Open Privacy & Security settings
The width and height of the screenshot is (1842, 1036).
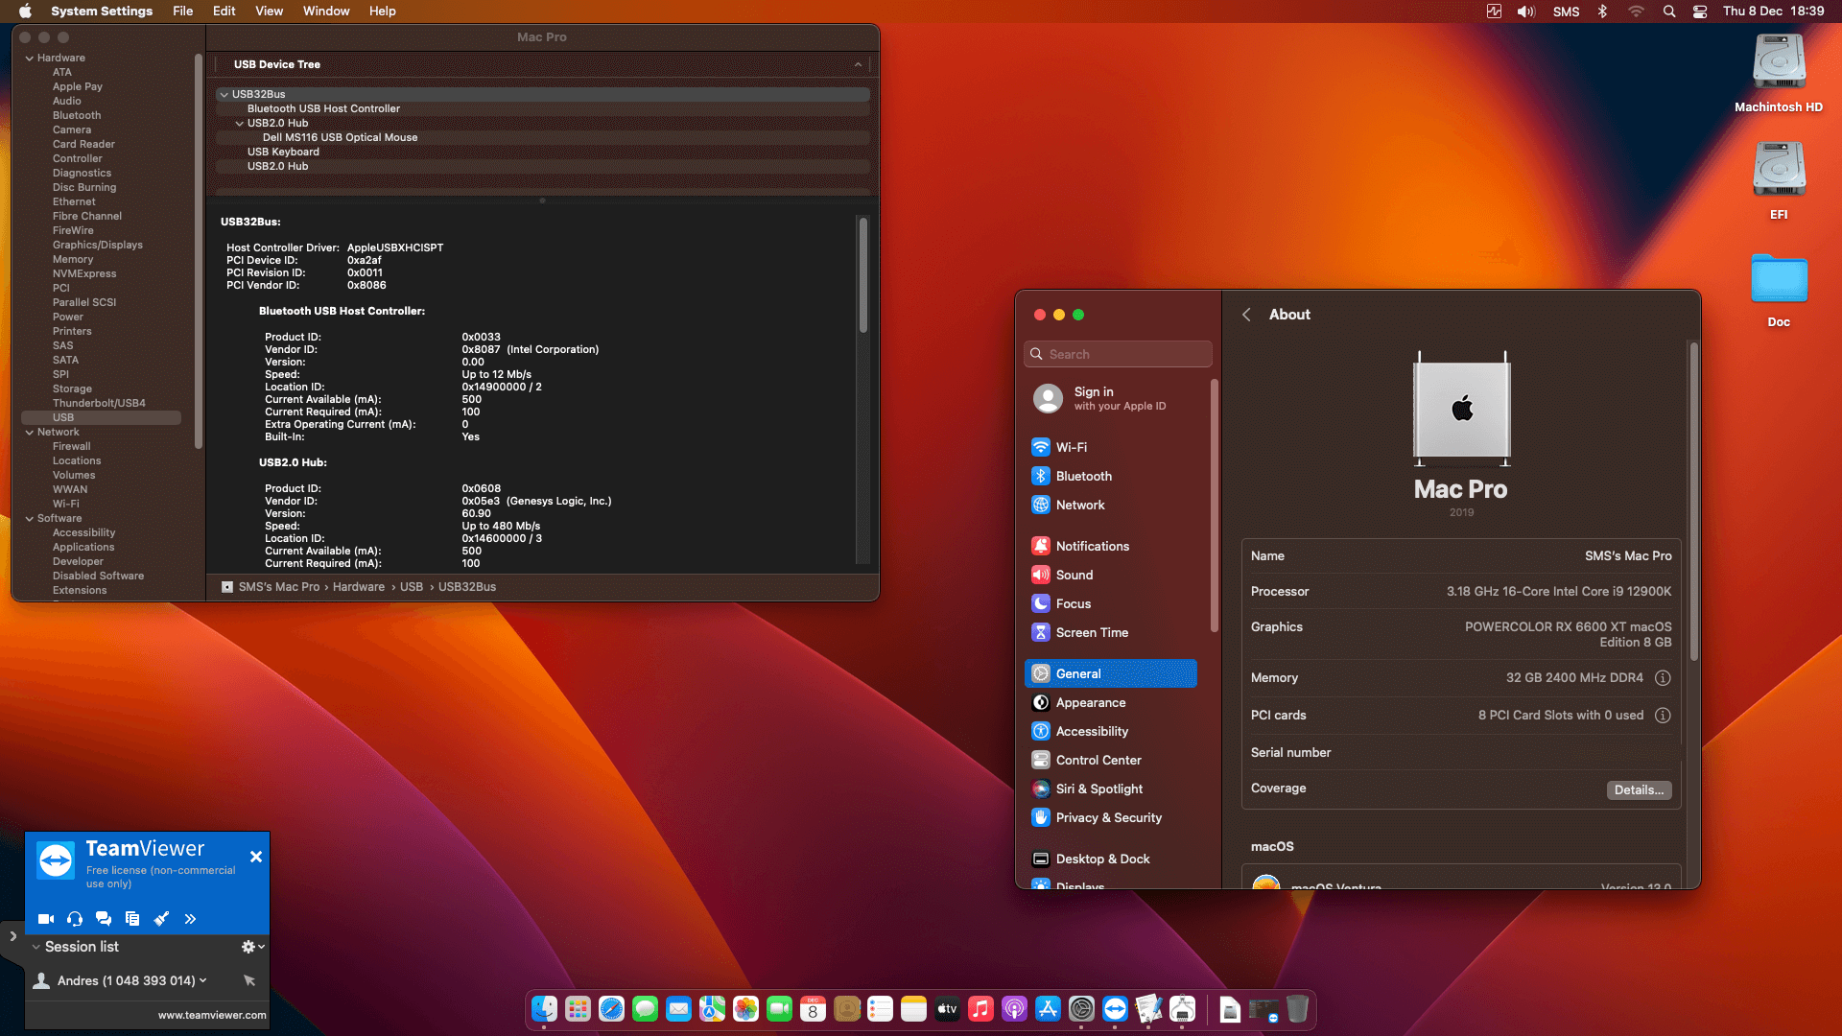click(x=1111, y=818)
